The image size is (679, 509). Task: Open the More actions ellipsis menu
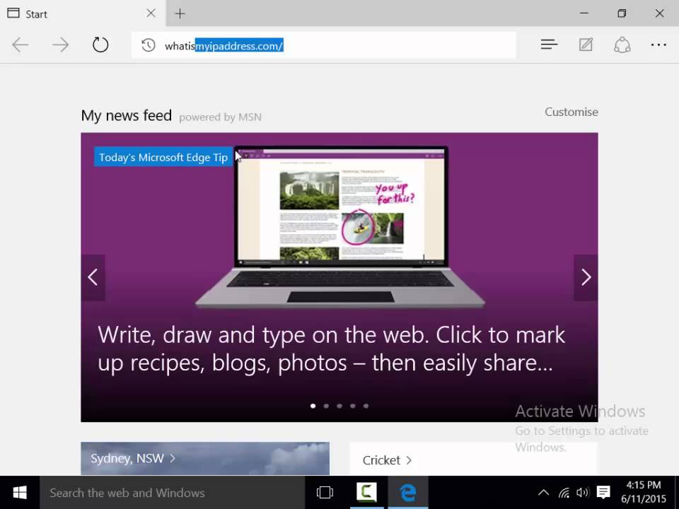[658, 45]
